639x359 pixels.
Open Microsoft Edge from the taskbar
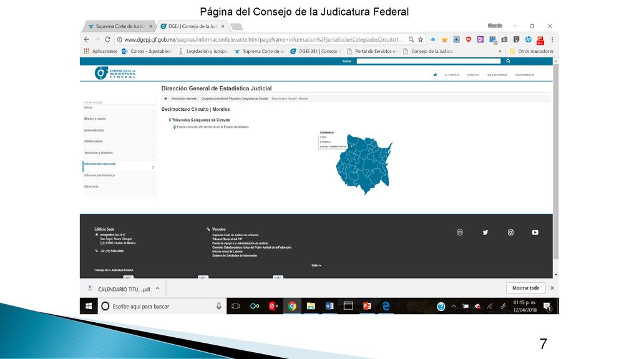coord(386,306)
